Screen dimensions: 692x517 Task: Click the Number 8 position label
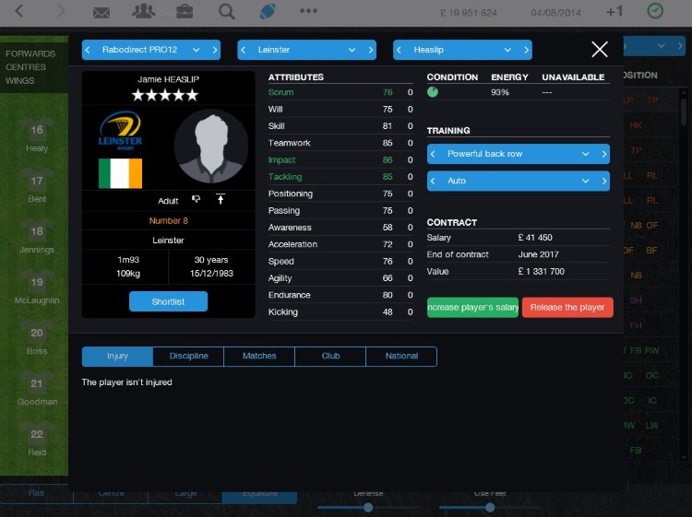168,221
